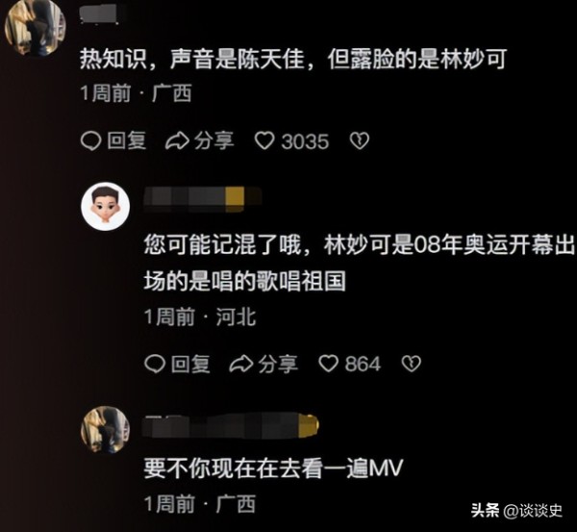Tap broken heart on the 河北 reply
The width and height of the screenshot is (577, 532).
411,364
